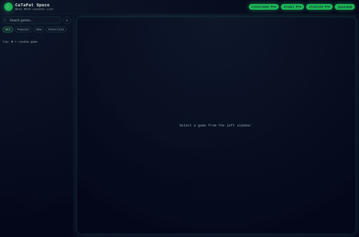Screen dimensions: 359x237
Task: Open Study1 Pro button
Action: (292, 7)
